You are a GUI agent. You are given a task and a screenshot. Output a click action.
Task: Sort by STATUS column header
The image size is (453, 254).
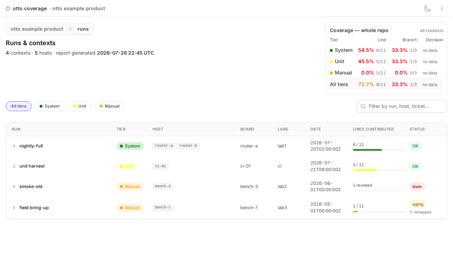(417, 129)
